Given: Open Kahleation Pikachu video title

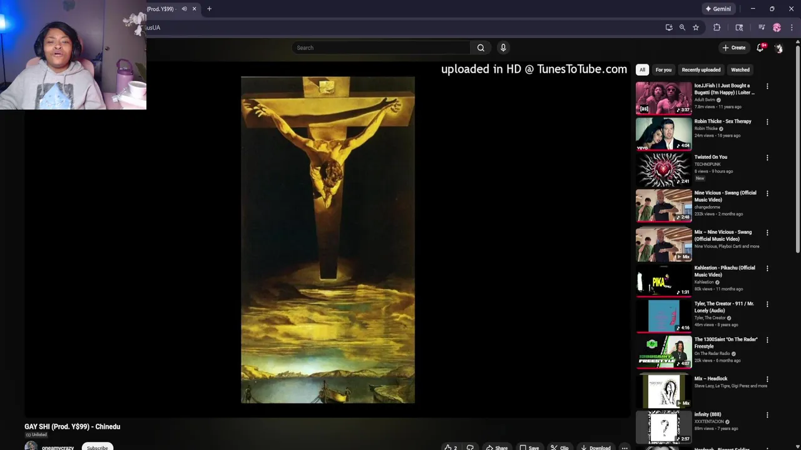Looking at the screenshot, I should [x=725, y=271].
